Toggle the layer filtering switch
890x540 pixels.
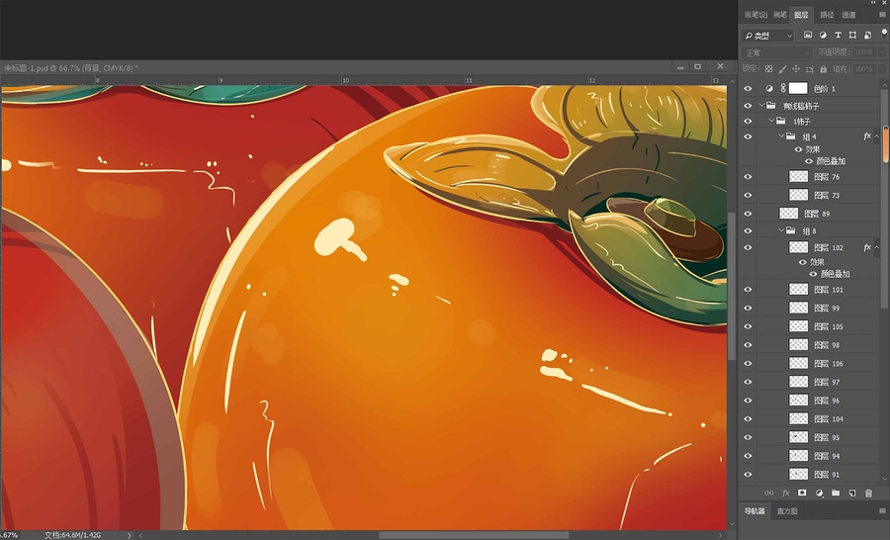(884, 34)
